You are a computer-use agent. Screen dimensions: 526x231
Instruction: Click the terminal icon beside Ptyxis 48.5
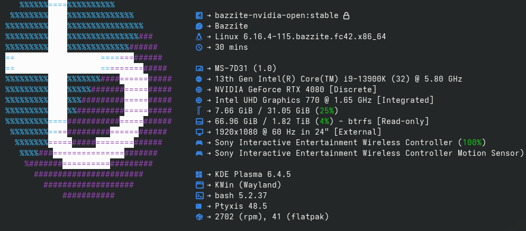[x=199, y=206]
